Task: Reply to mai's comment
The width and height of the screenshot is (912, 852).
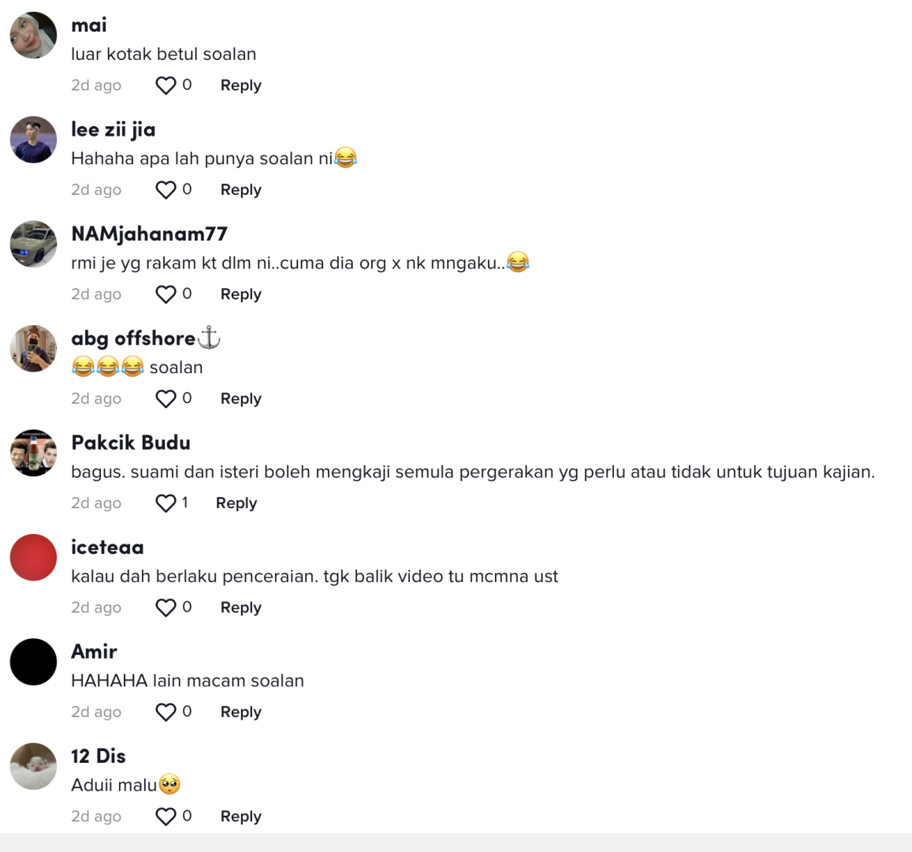Action: pyautogui.click(x=240, y=85)
